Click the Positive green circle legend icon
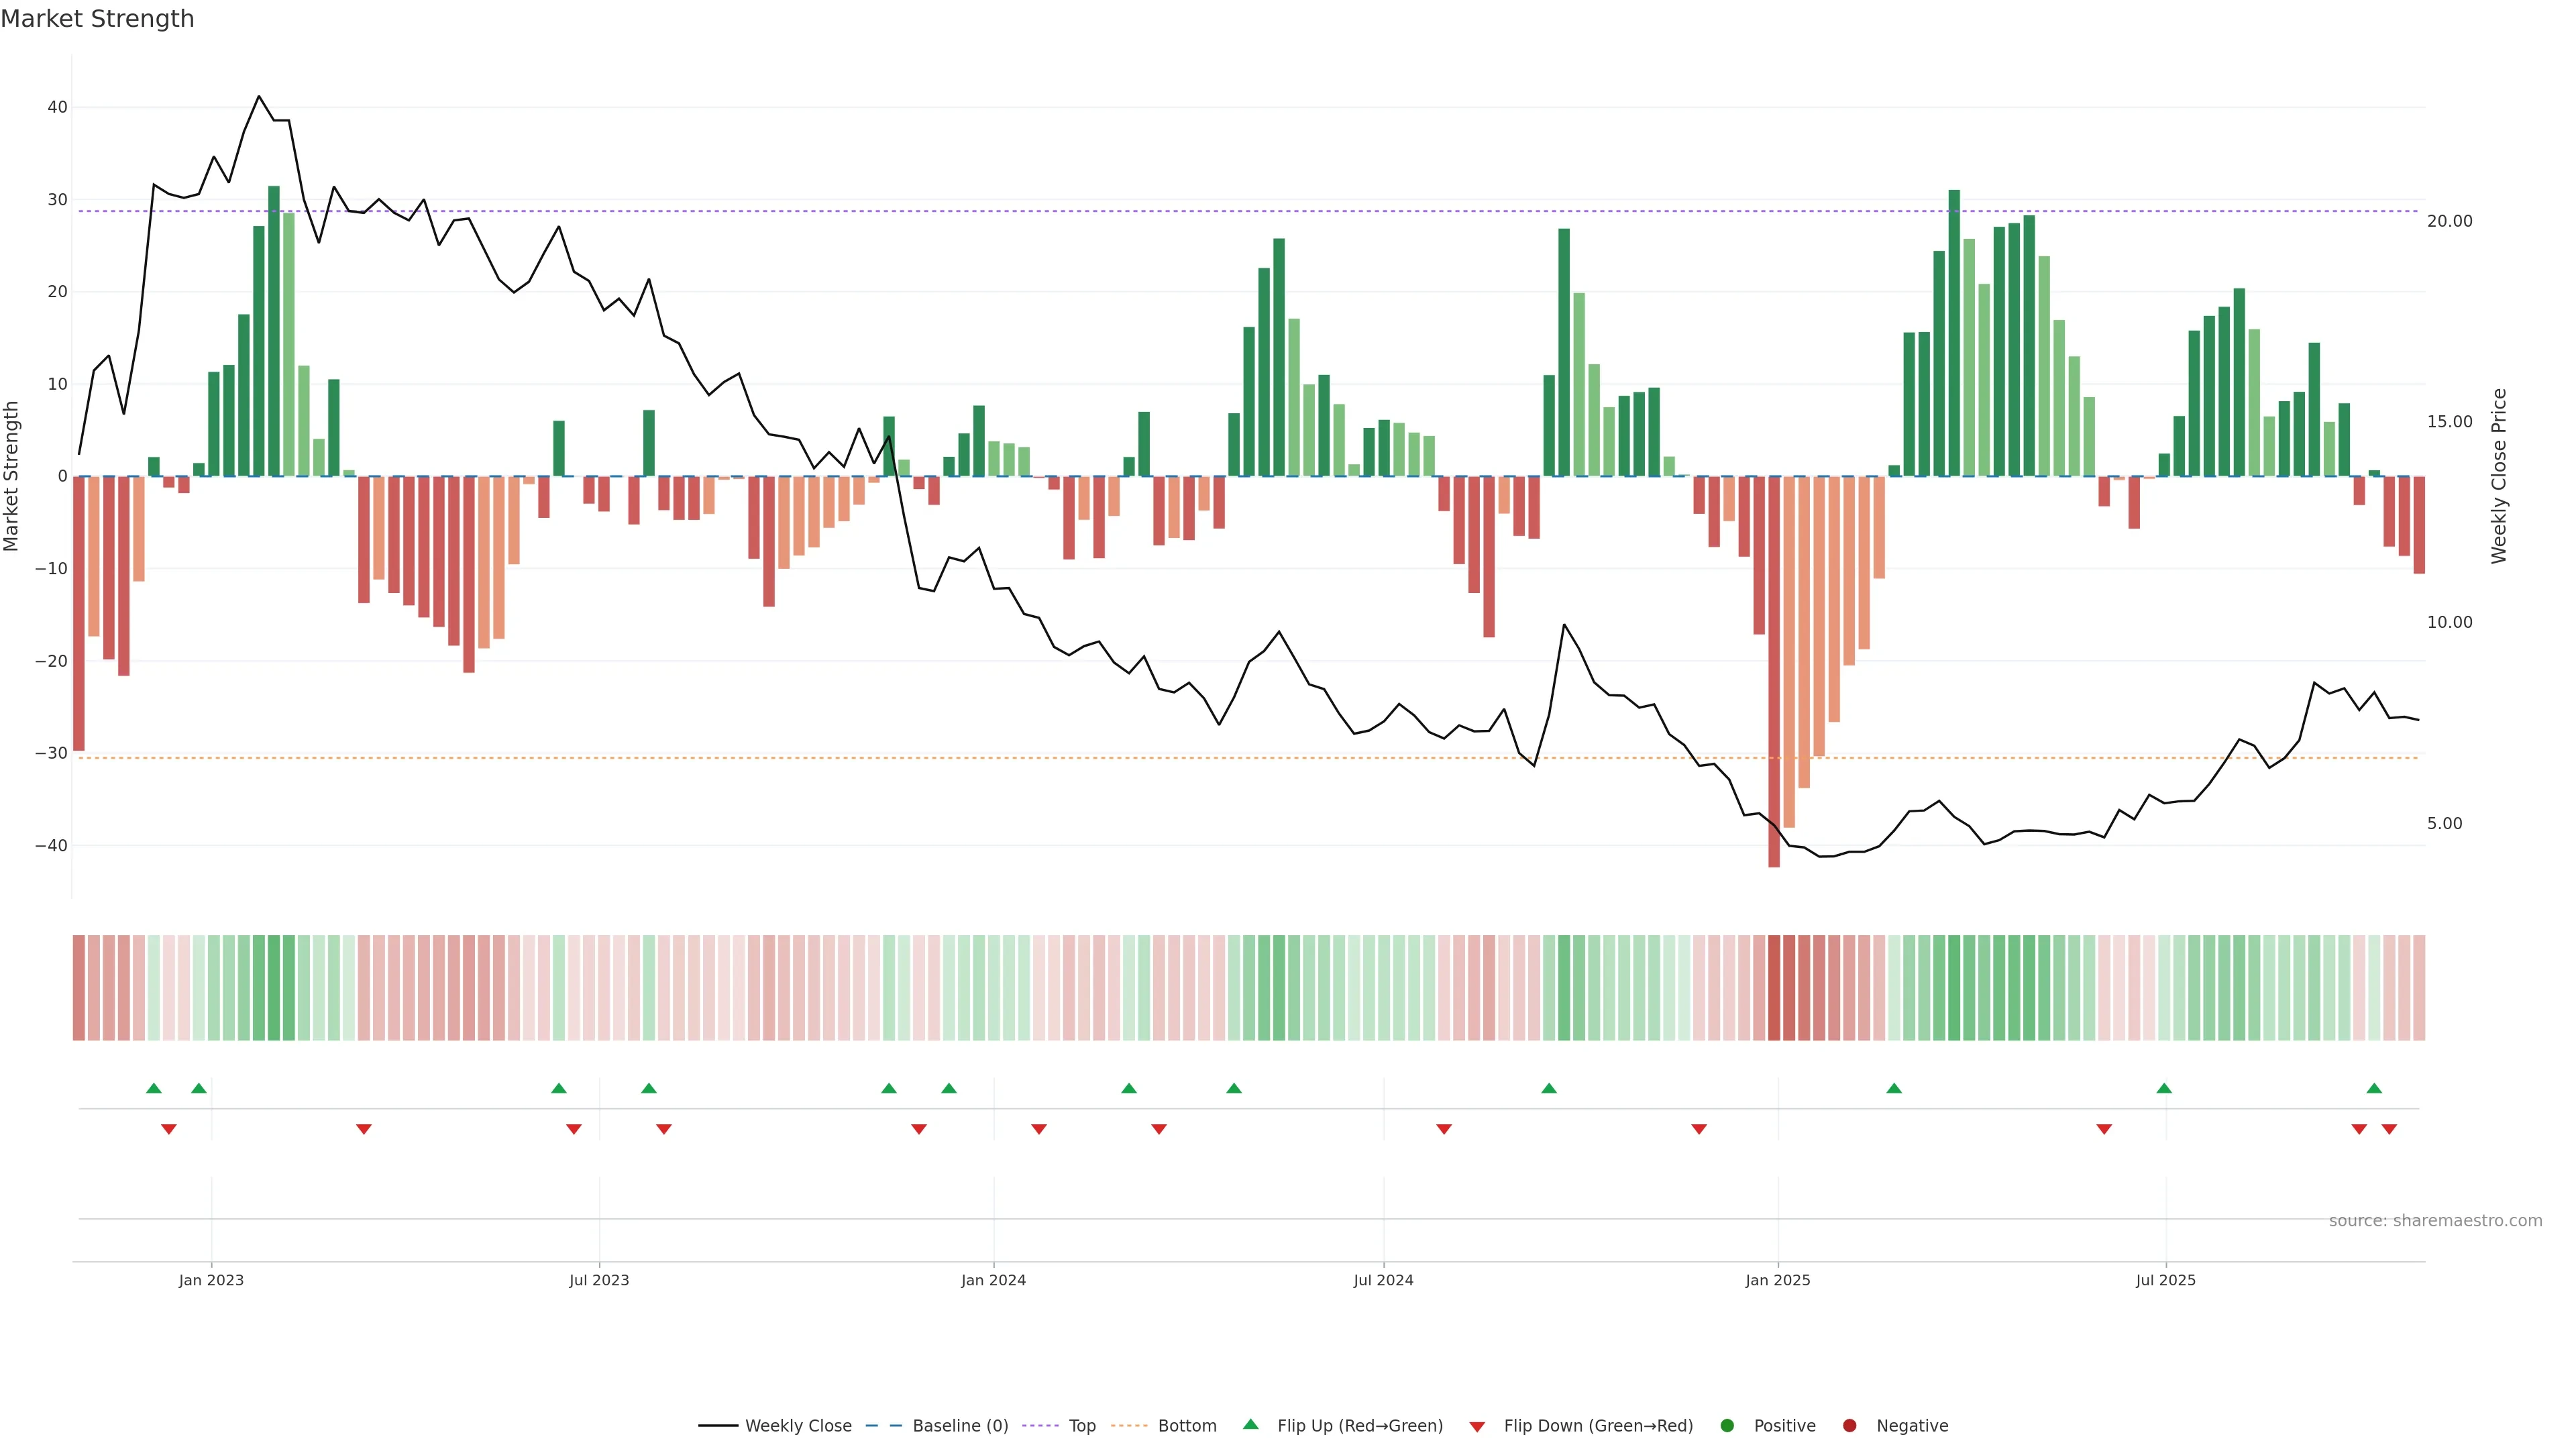Screen dimensions: 2576x1449 pos(1727,1426)
